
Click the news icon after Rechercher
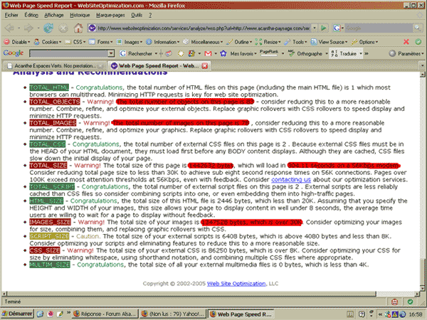pos(169,53)
